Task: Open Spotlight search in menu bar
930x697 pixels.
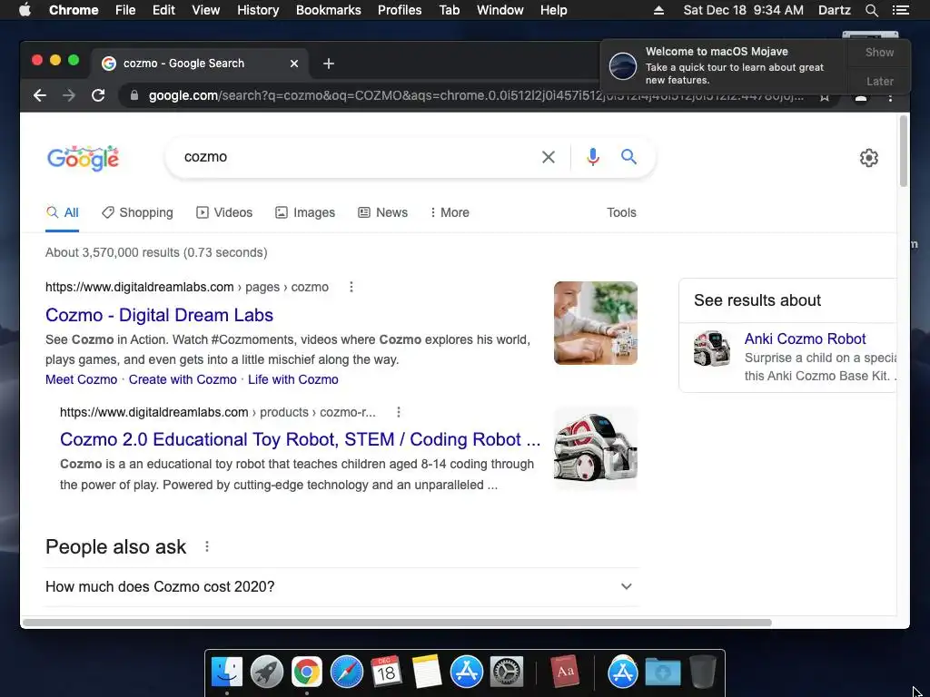Action: point(872,10)
